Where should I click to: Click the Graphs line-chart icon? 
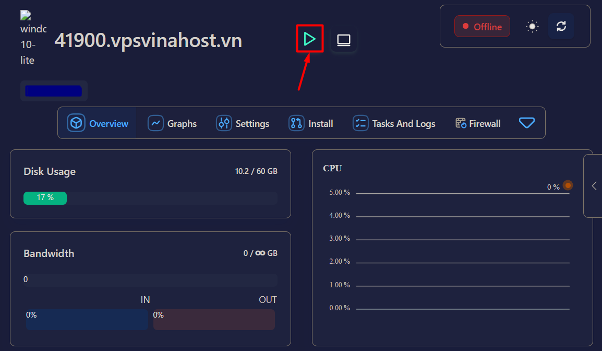coord(155,123)
